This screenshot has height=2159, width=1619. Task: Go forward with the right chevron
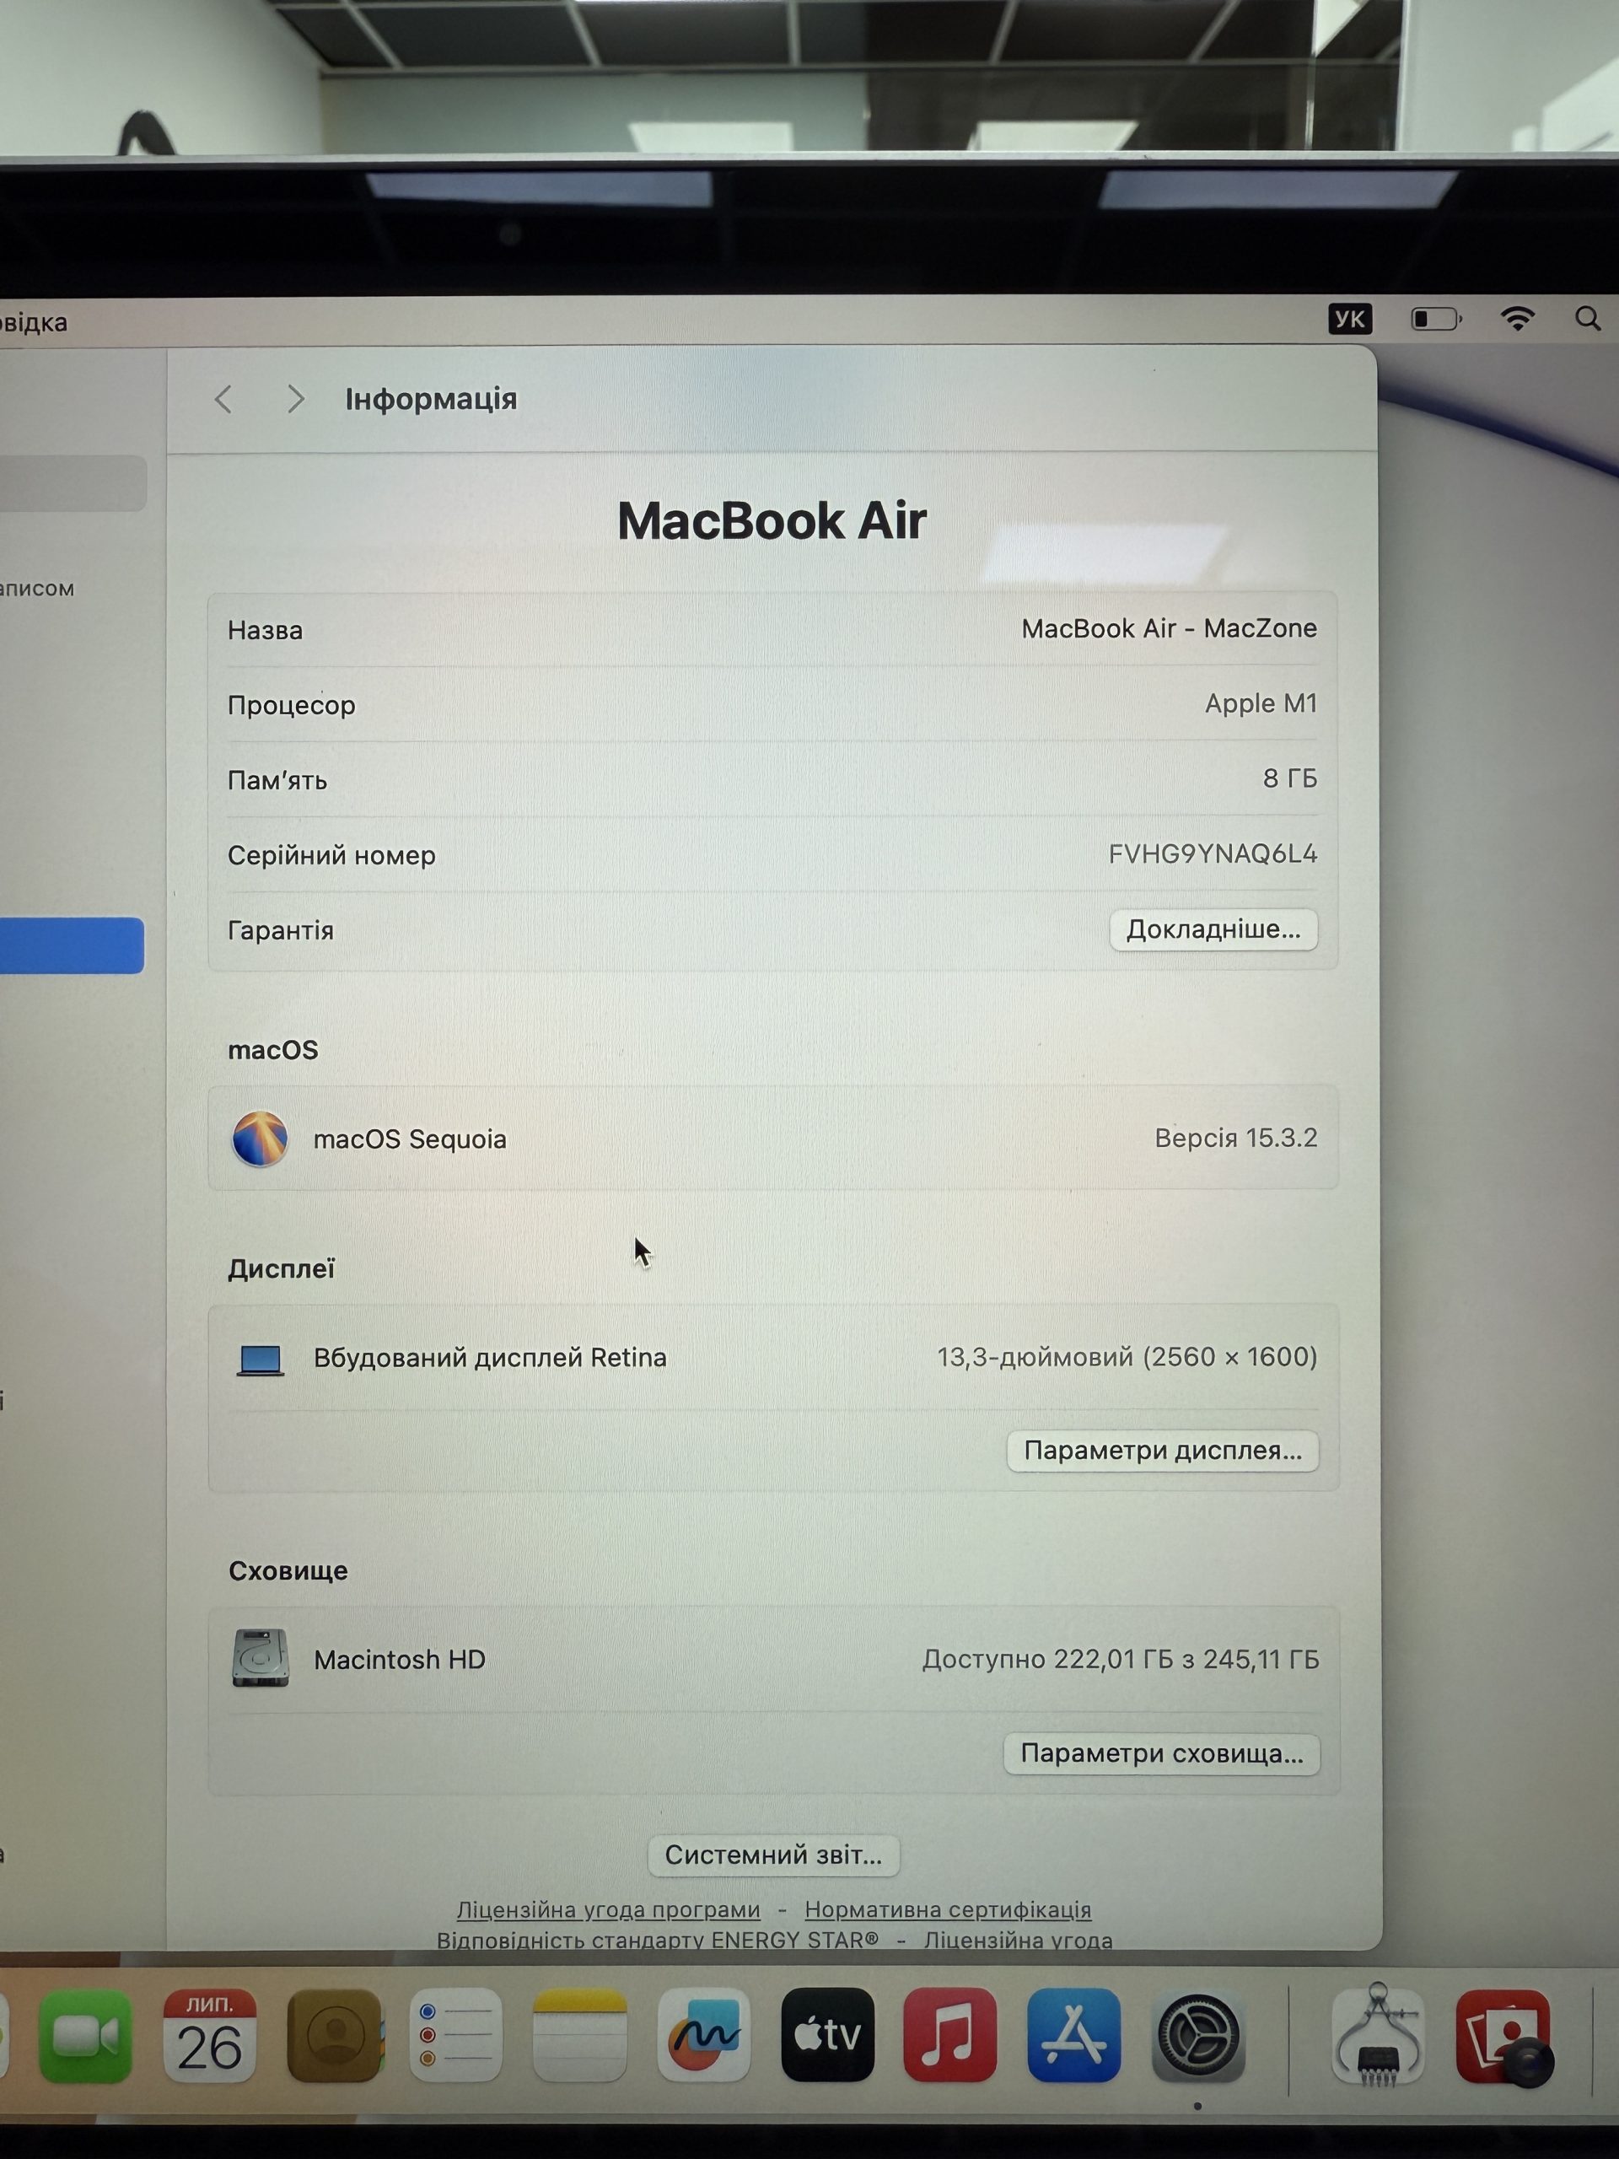296,399
